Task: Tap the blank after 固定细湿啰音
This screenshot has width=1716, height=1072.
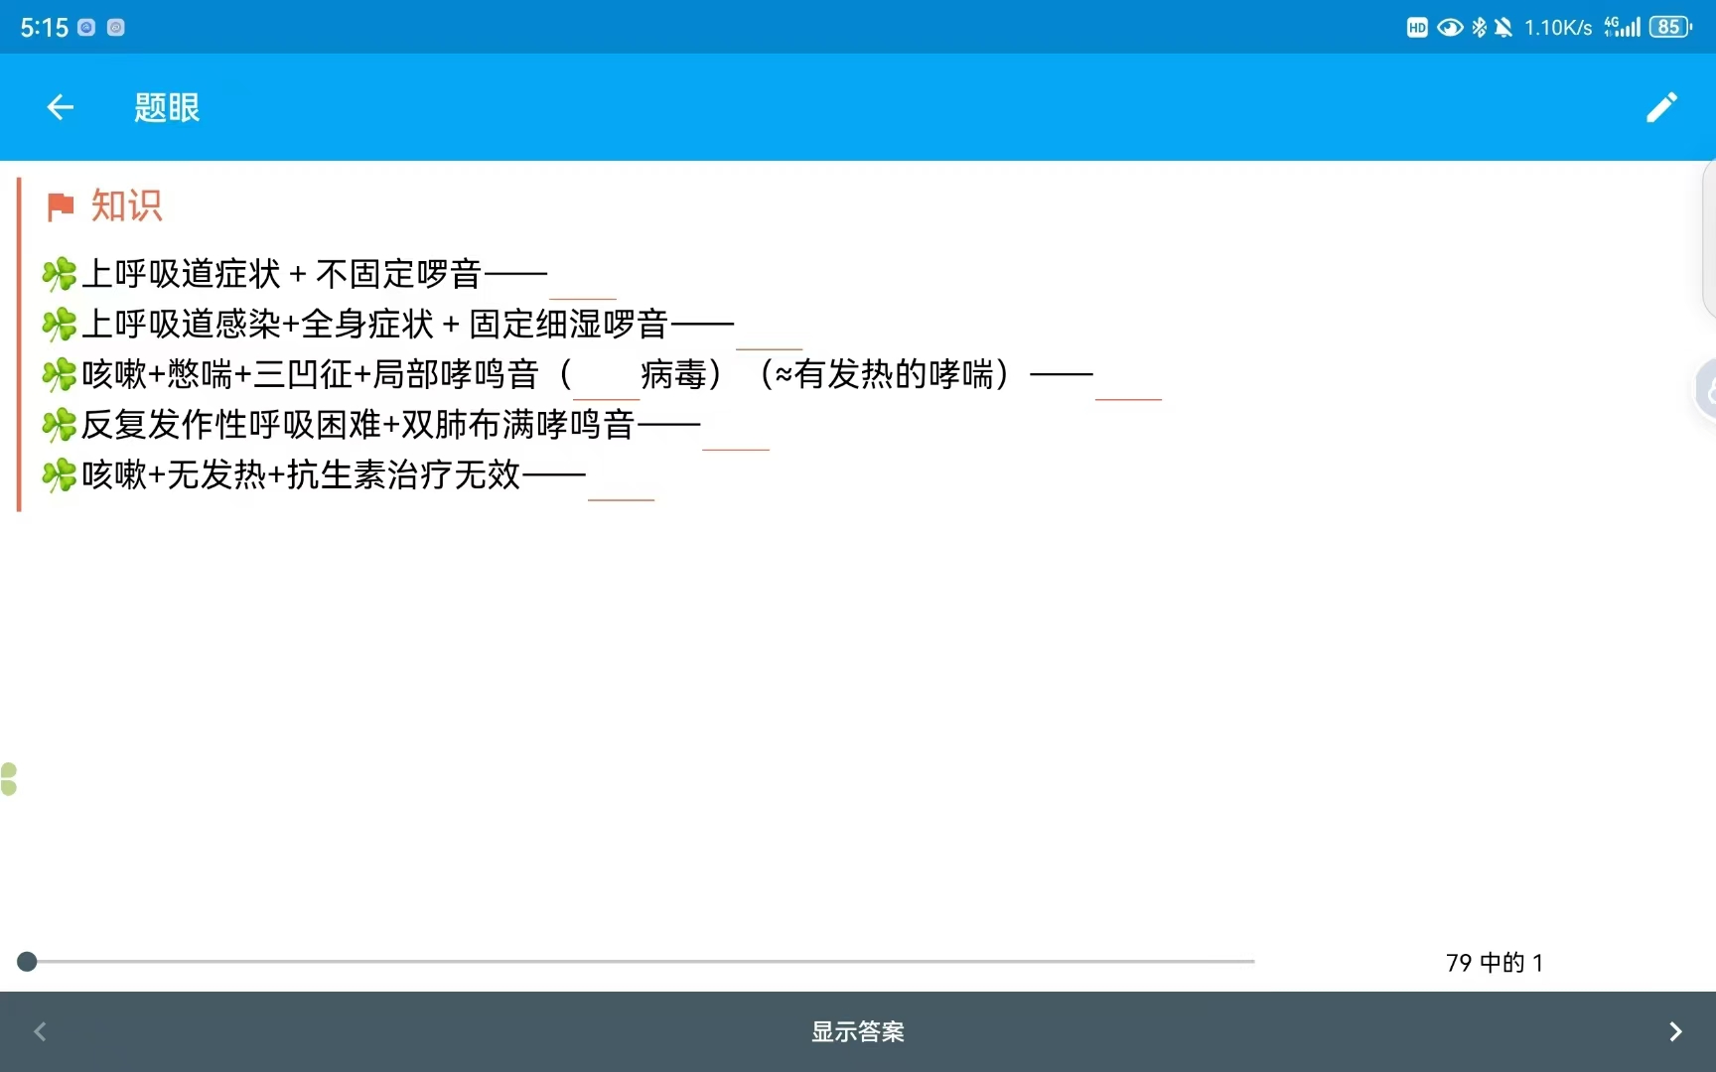Action: click(769, 336)
